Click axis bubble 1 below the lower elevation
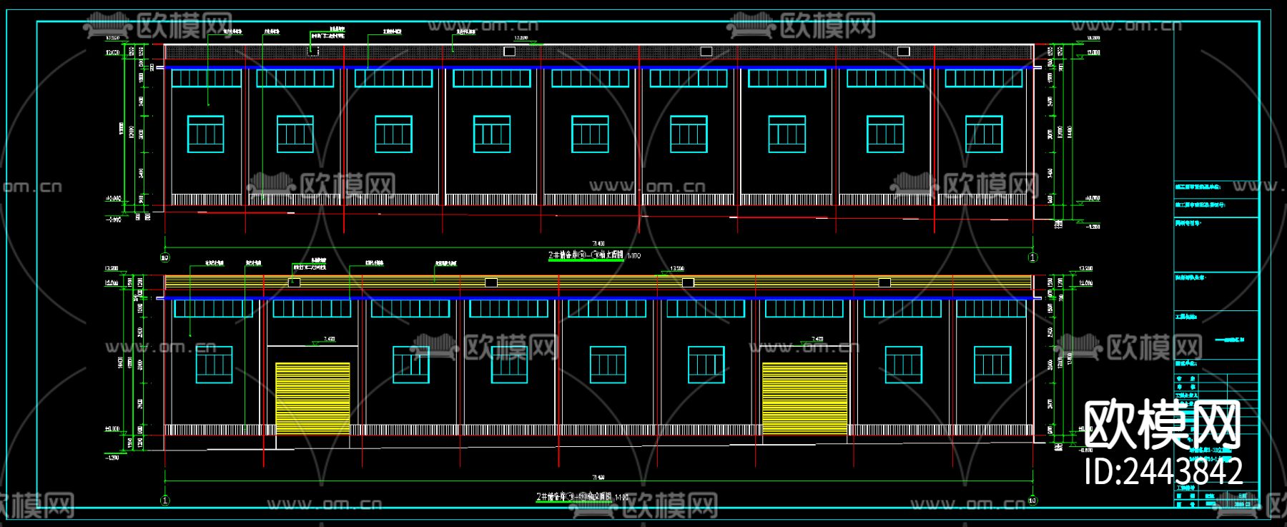Viewport: 1287px width, 527px height. click(x=165, y=501)
